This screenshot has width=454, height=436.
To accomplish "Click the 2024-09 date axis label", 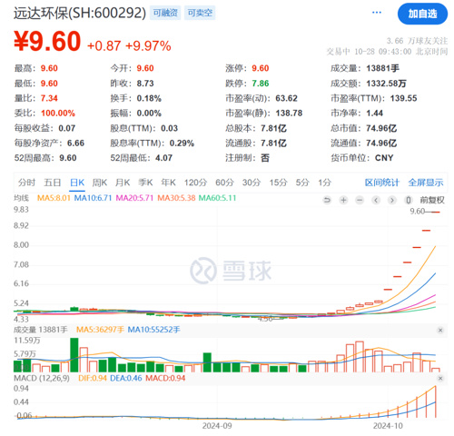I will tap(217, 426).
